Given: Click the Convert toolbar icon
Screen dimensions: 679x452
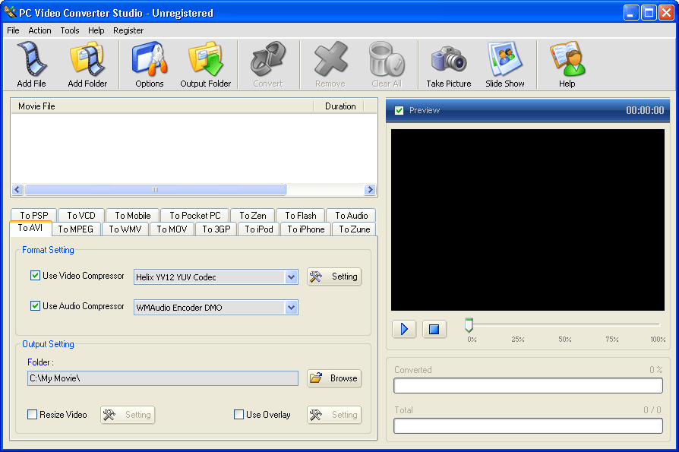Looking at the screenshot, I should [x=268, y=59].
